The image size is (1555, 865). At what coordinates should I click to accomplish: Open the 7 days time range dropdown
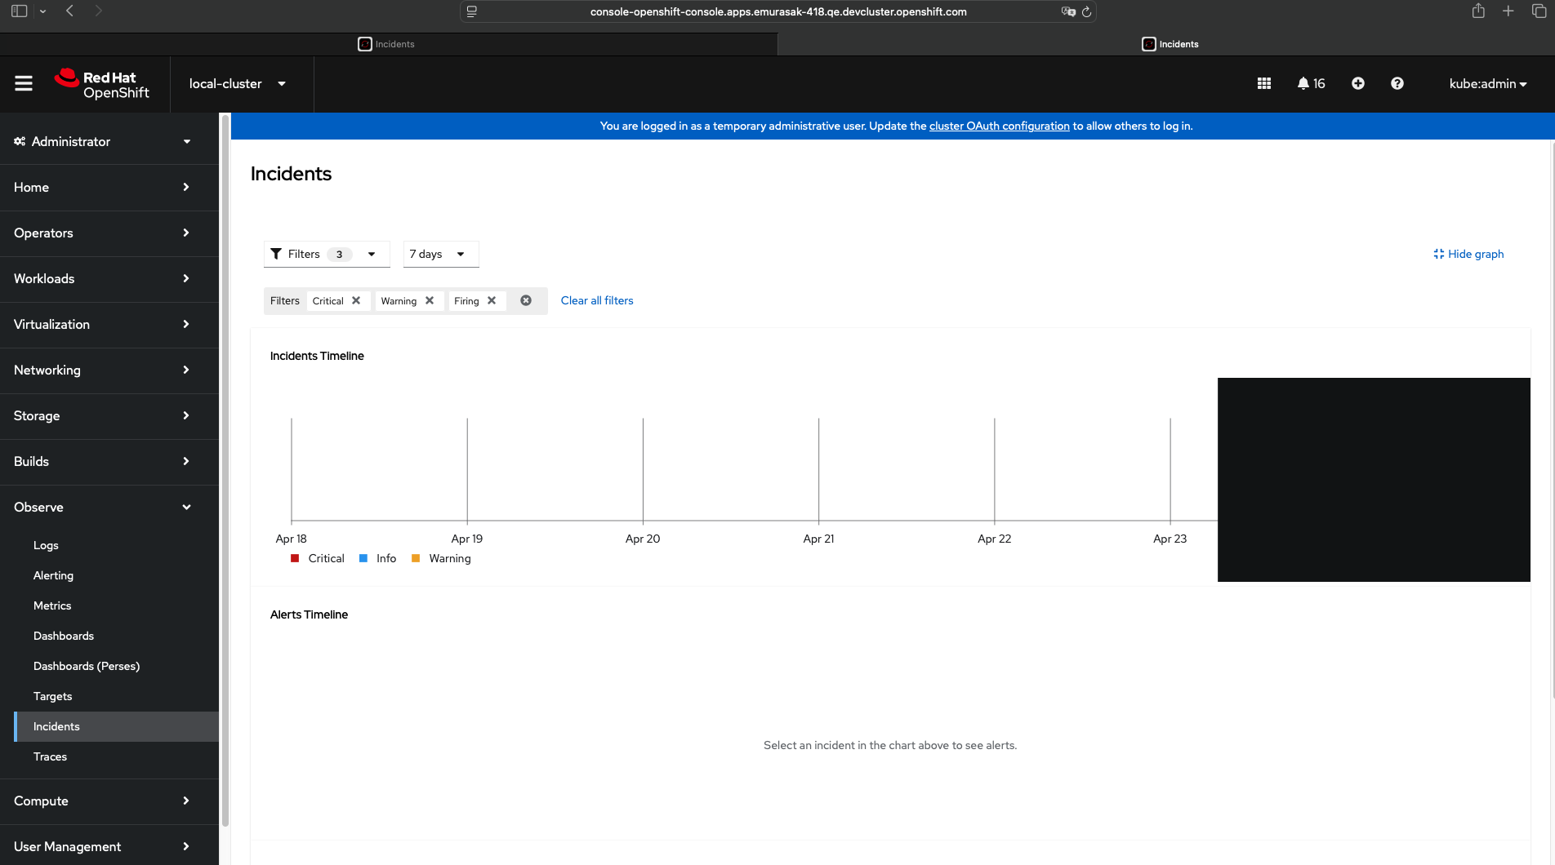point(441,254)
